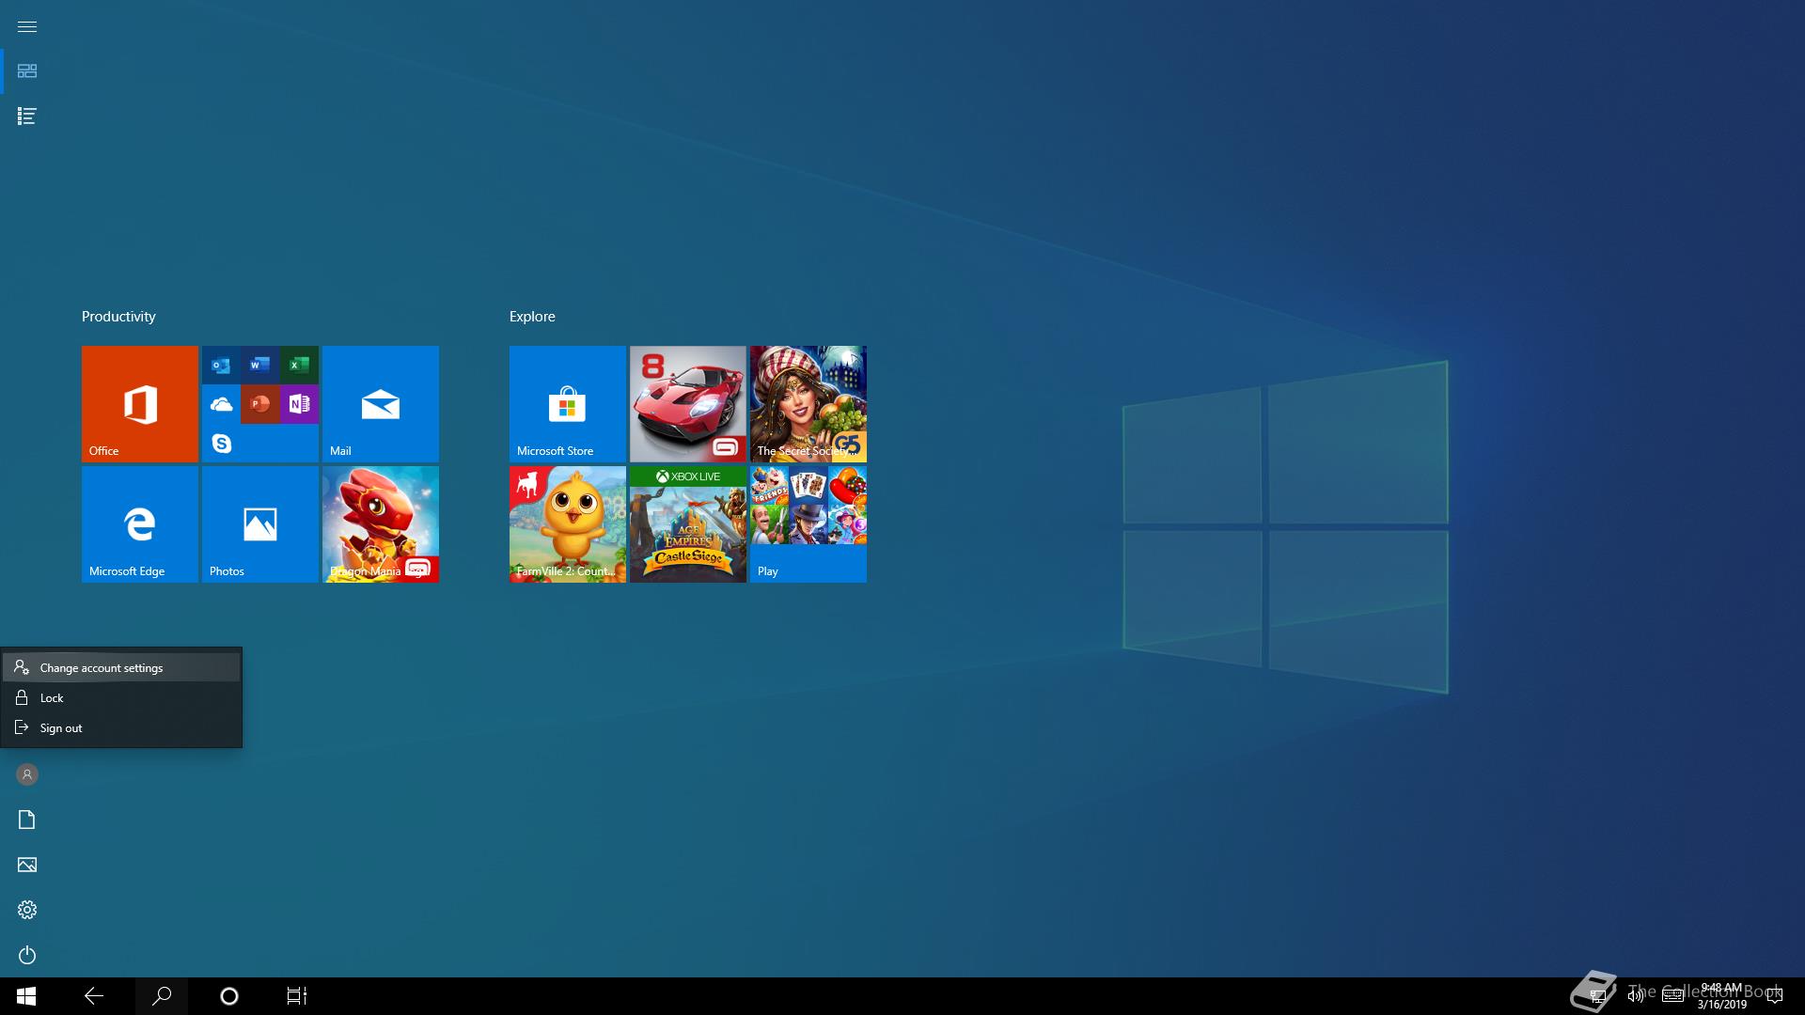Launch Outlook from the Office folder tile
The height and width of the screenshot is (1015, 1805).
pyautogui.click(x=222, y=365)
